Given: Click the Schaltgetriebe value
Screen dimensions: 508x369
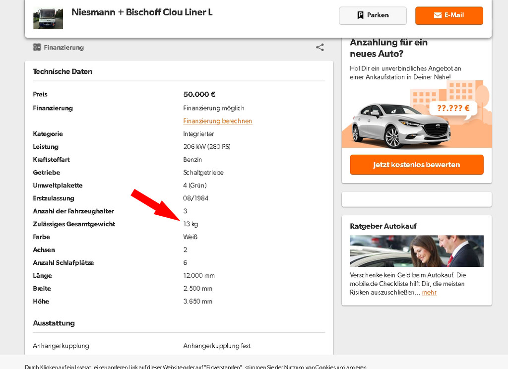Looking at the screenshot, I should click(x=203, y=173).
